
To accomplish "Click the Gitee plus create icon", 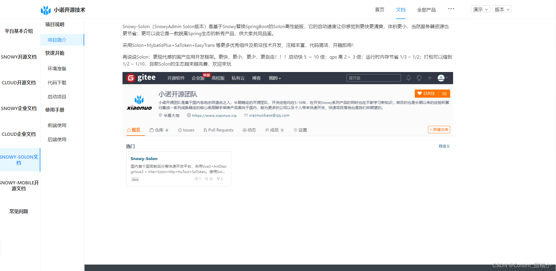I will tap(430, 78).
